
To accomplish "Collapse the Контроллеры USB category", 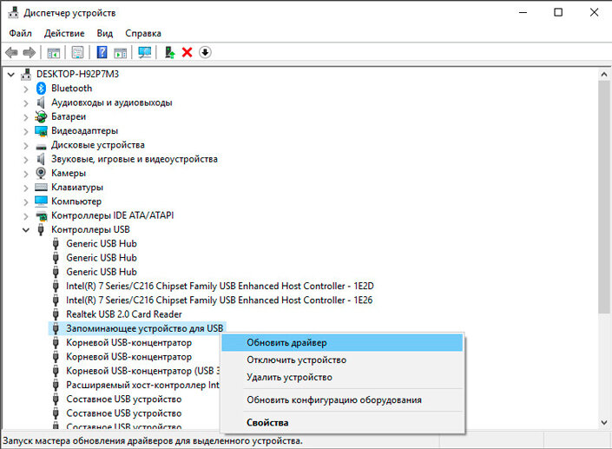I will (x=26, y=229).
